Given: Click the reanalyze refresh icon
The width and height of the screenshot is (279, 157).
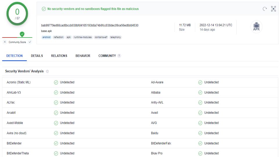Looking at the screenshot, I should [265, 9].
